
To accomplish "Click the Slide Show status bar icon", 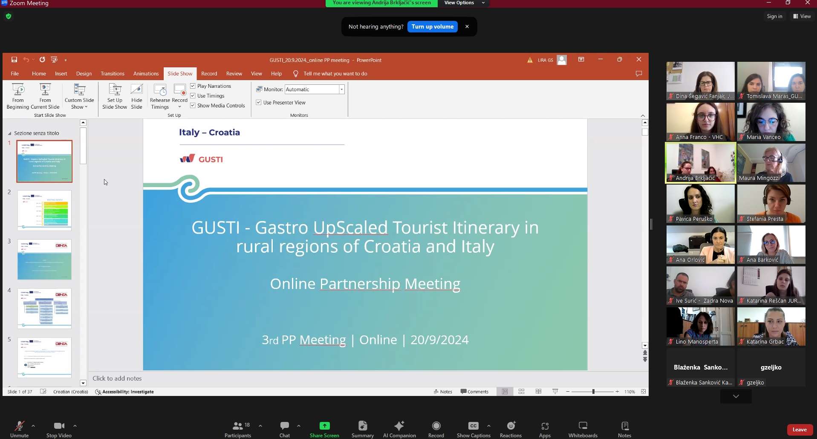I will [x=555, y=391].
